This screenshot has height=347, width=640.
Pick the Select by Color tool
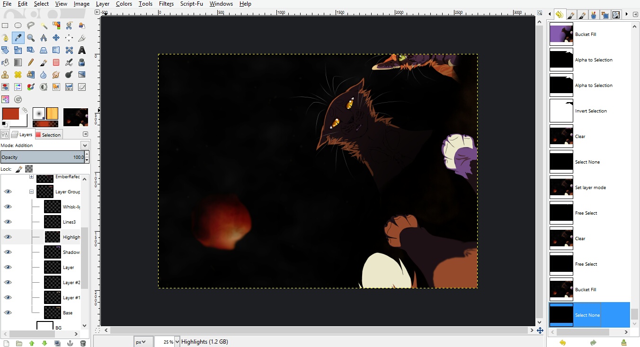coord(56,26)
